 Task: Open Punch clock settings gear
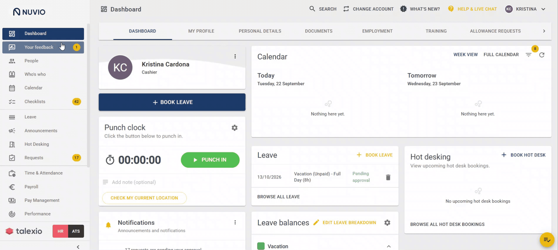[x=235, y=128]
